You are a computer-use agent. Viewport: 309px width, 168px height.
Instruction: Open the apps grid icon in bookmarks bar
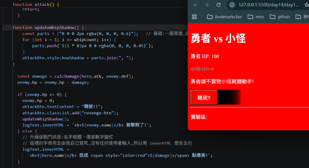pyautogui.click(x=194, y=17)
